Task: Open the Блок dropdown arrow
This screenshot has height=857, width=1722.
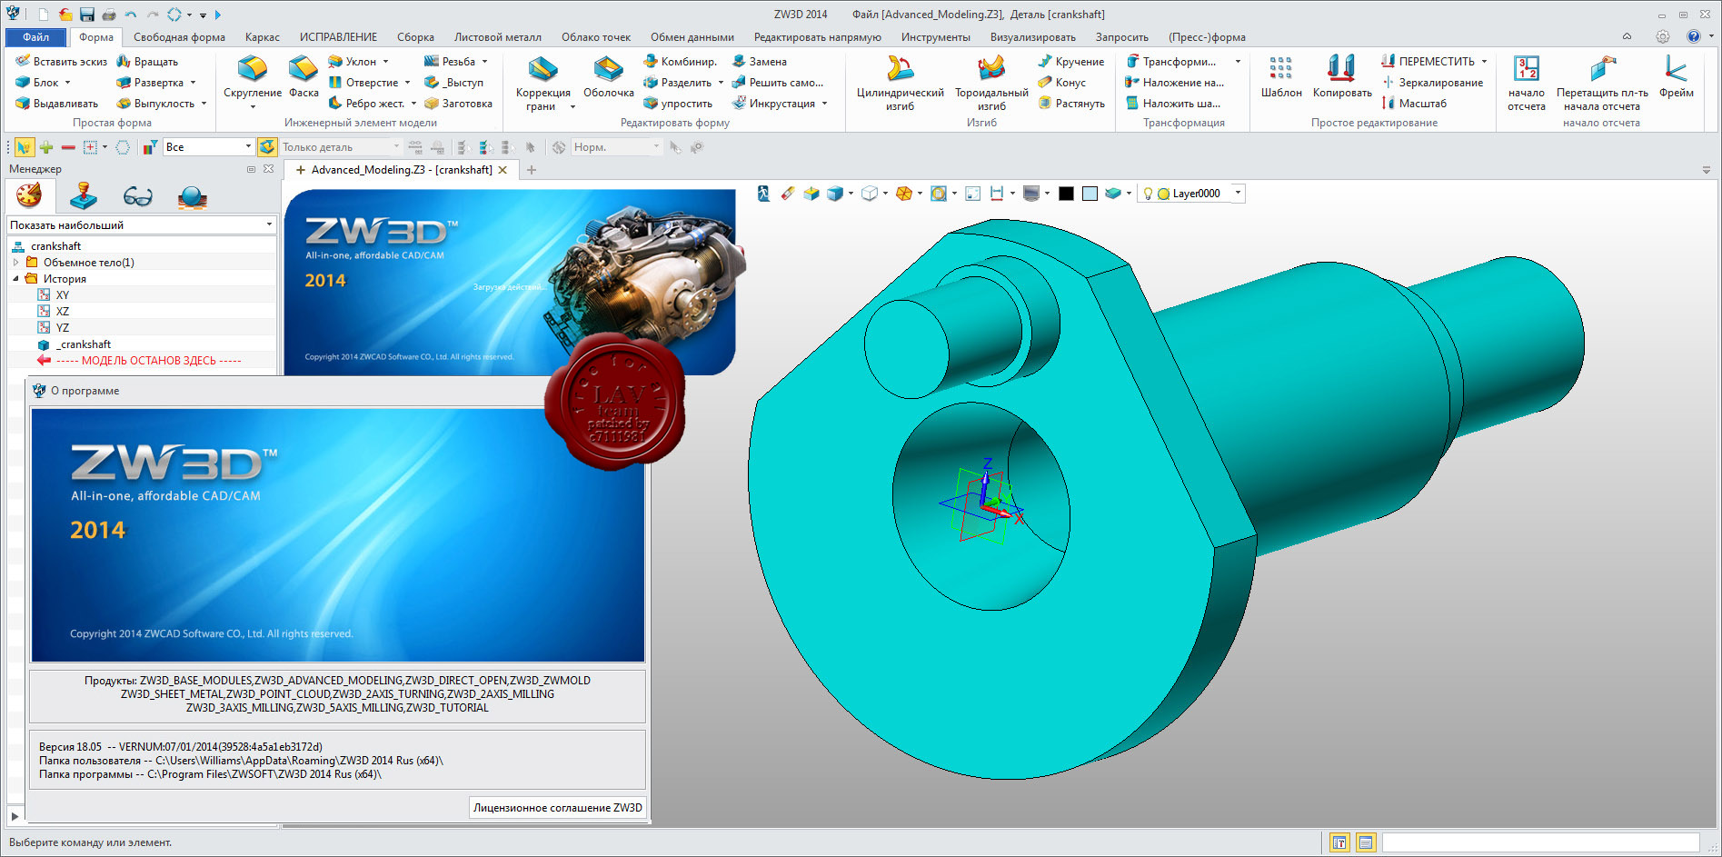Action: (67, 83)
